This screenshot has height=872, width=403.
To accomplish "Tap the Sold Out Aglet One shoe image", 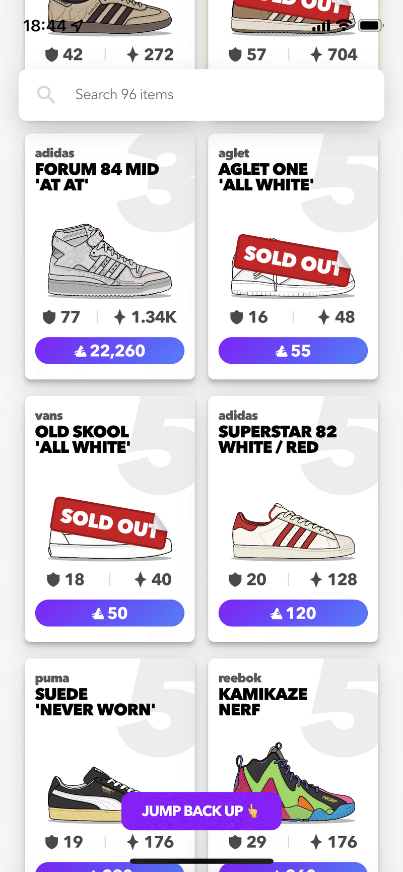I will [293, 265].
